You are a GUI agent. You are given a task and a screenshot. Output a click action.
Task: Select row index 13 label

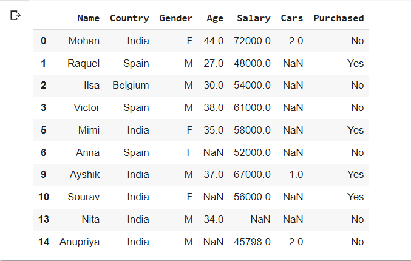point(44,219)
